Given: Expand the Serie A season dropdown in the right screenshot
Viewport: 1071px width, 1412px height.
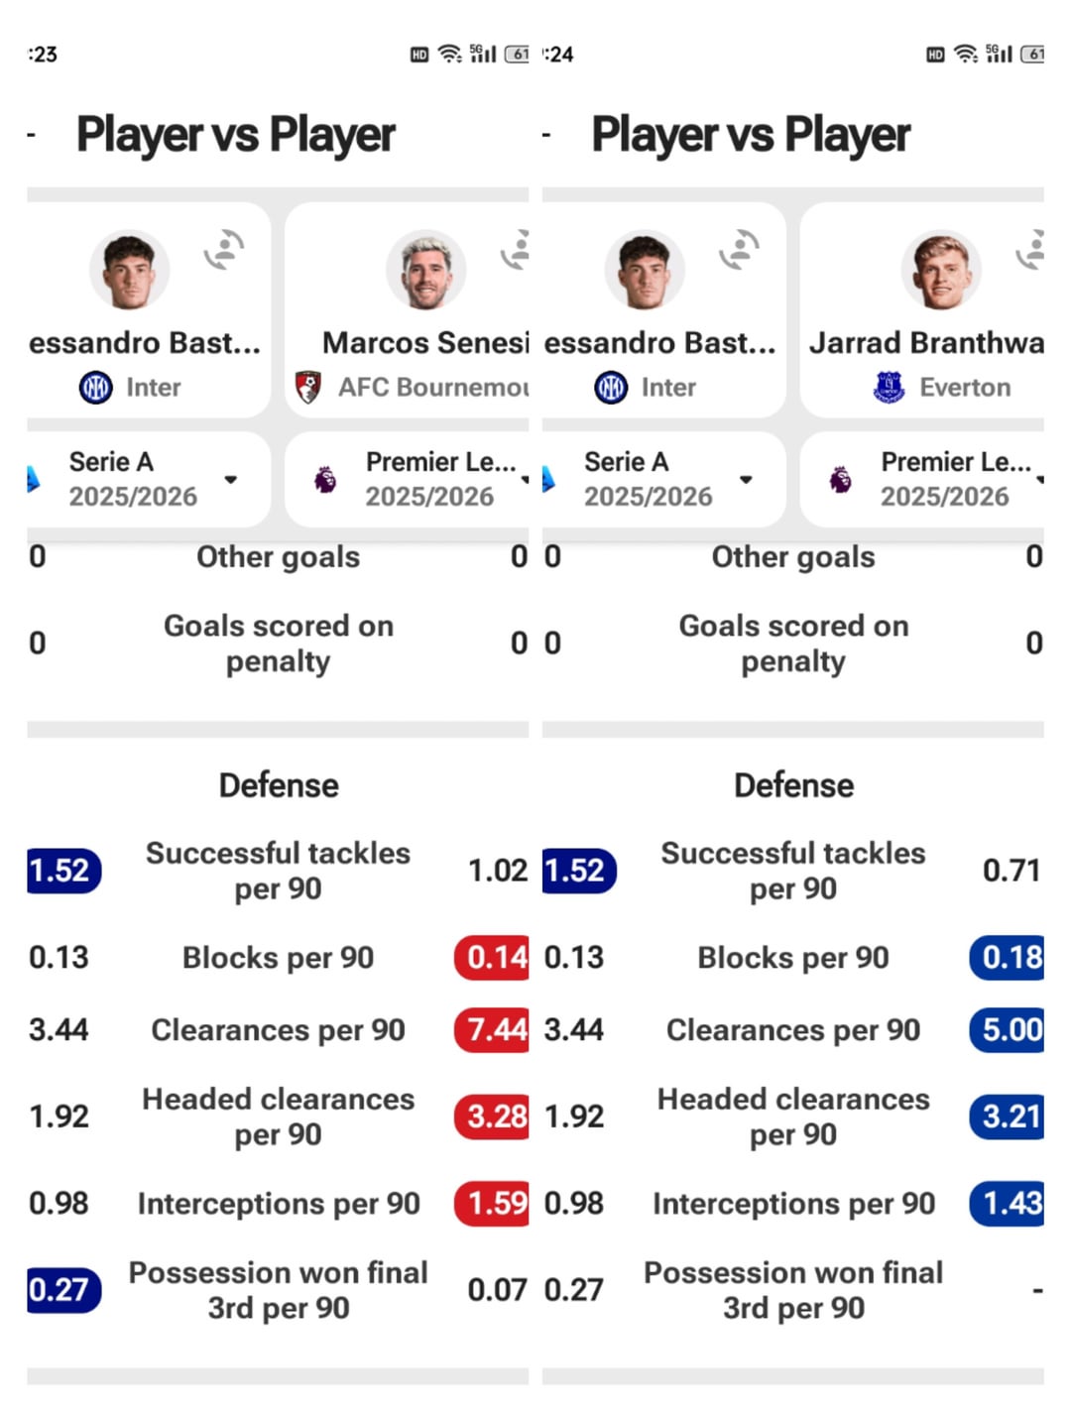Looking at the screenshot, I should [746, 480].
